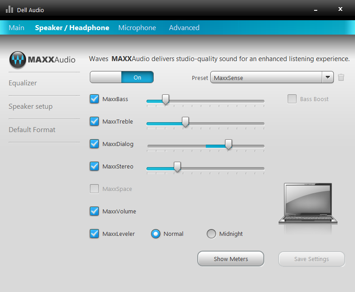The height and width of the screenshot is (292, 355).
Task: Click the MaxxDialog slider handle
Action: (228, 144)
